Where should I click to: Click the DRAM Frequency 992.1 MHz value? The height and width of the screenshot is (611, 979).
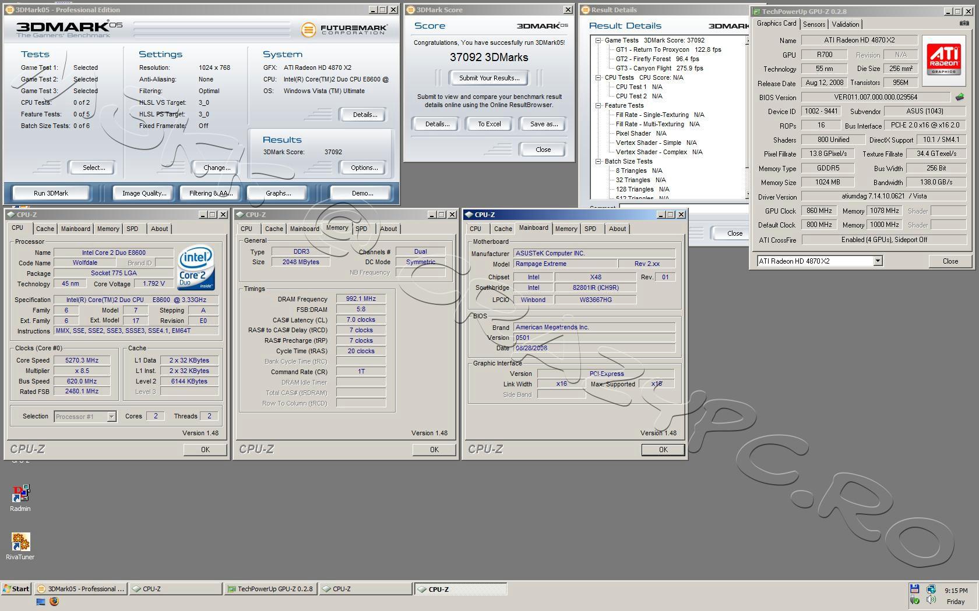click(x=361, y=299)
